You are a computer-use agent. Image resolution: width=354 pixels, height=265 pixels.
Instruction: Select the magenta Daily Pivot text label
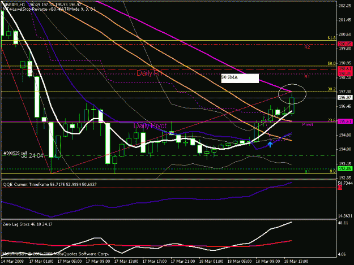coord(150,125)
